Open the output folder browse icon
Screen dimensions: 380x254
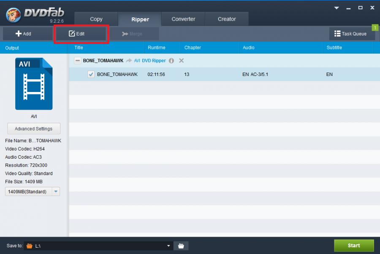click(181, 246)
